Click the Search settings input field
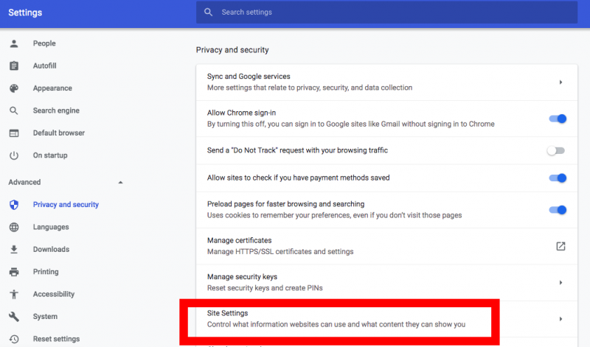The height and width of the screenshot is (347, 590). pyautogui.click(x=386, y=13)
